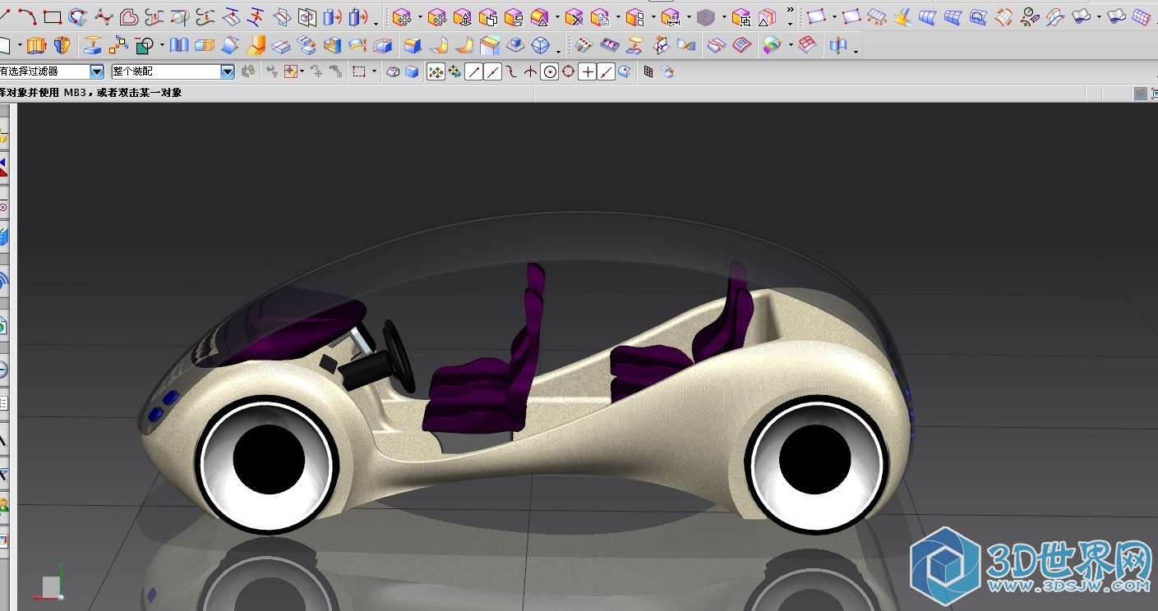Click the Edge Blend blue cube icon
The width and height of the screenshot is (1158, 611).
pyautogui.click(x=413, y=45)
